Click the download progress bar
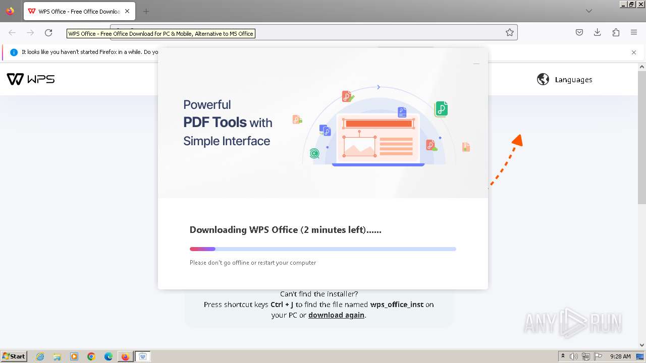Viewport: 646px width, 363px height. click(323, 249)
